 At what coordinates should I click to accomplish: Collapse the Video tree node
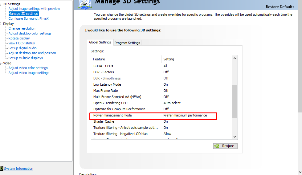click(x=1, y=63)
